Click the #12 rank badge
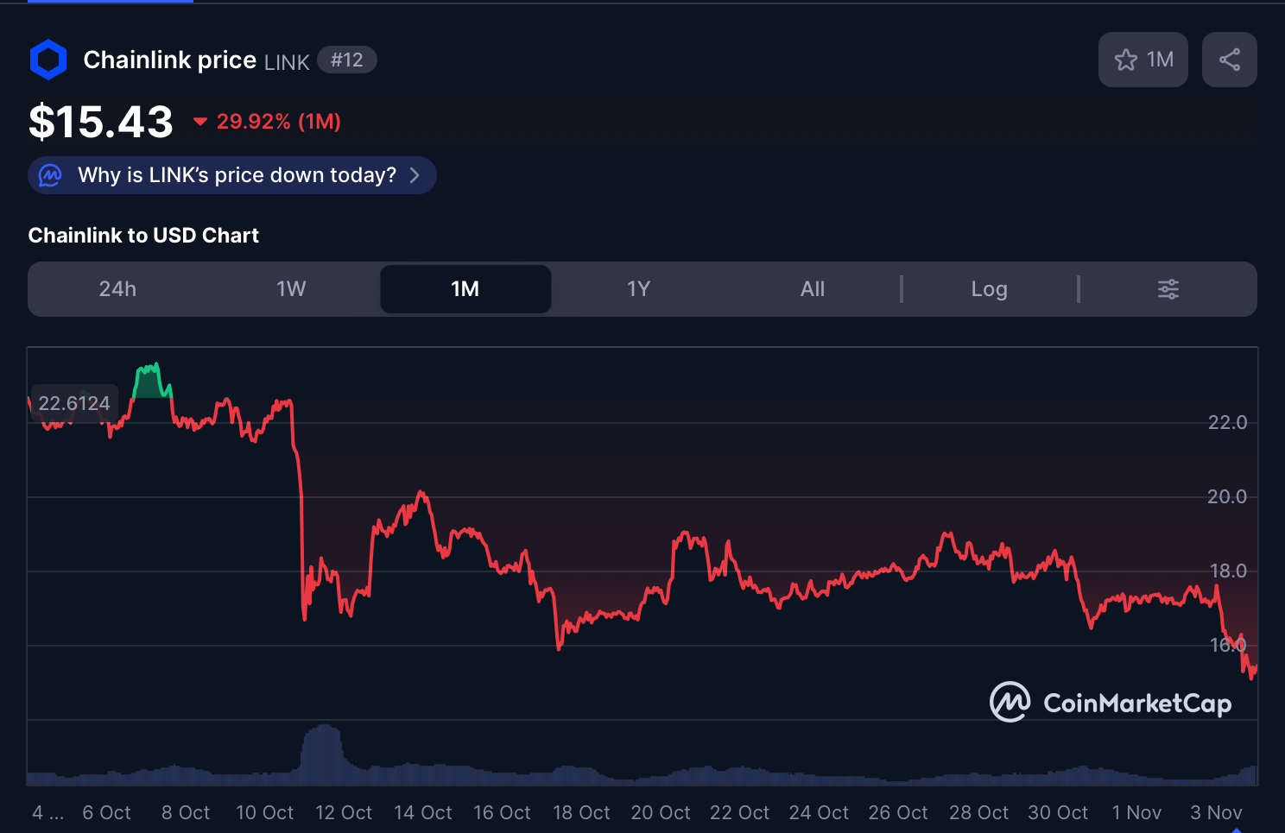 (x=347, y=60)
